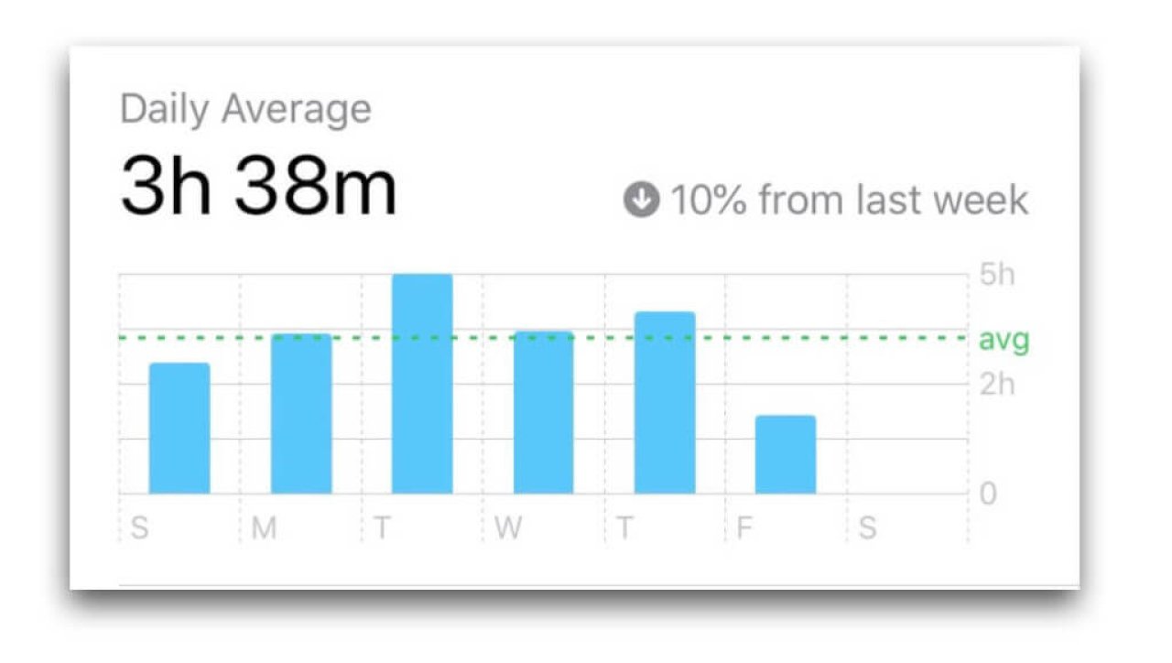Select the Monday usage bar
The width and height of the screenshot is (1172, 663).
pyautogui.click(x=301, y=414)
